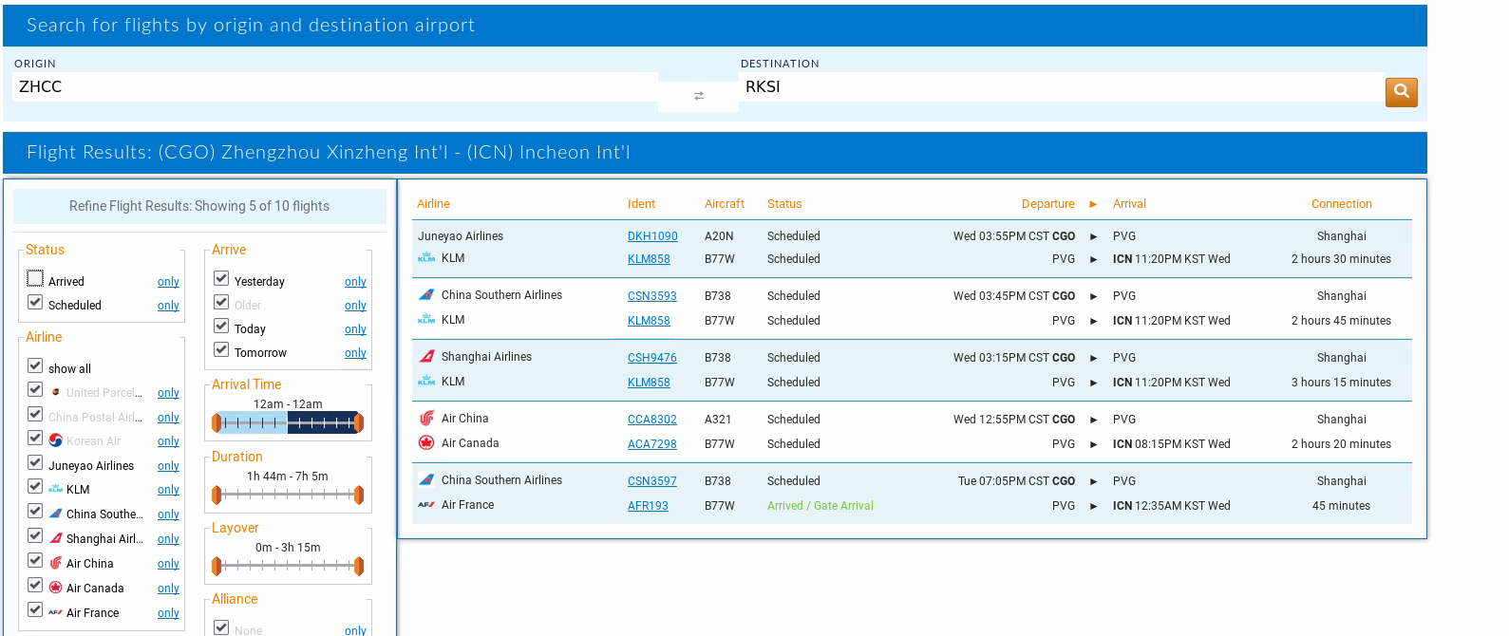Uncheck the Air China checkbox
1509x636 pixels.
point(35,560)
